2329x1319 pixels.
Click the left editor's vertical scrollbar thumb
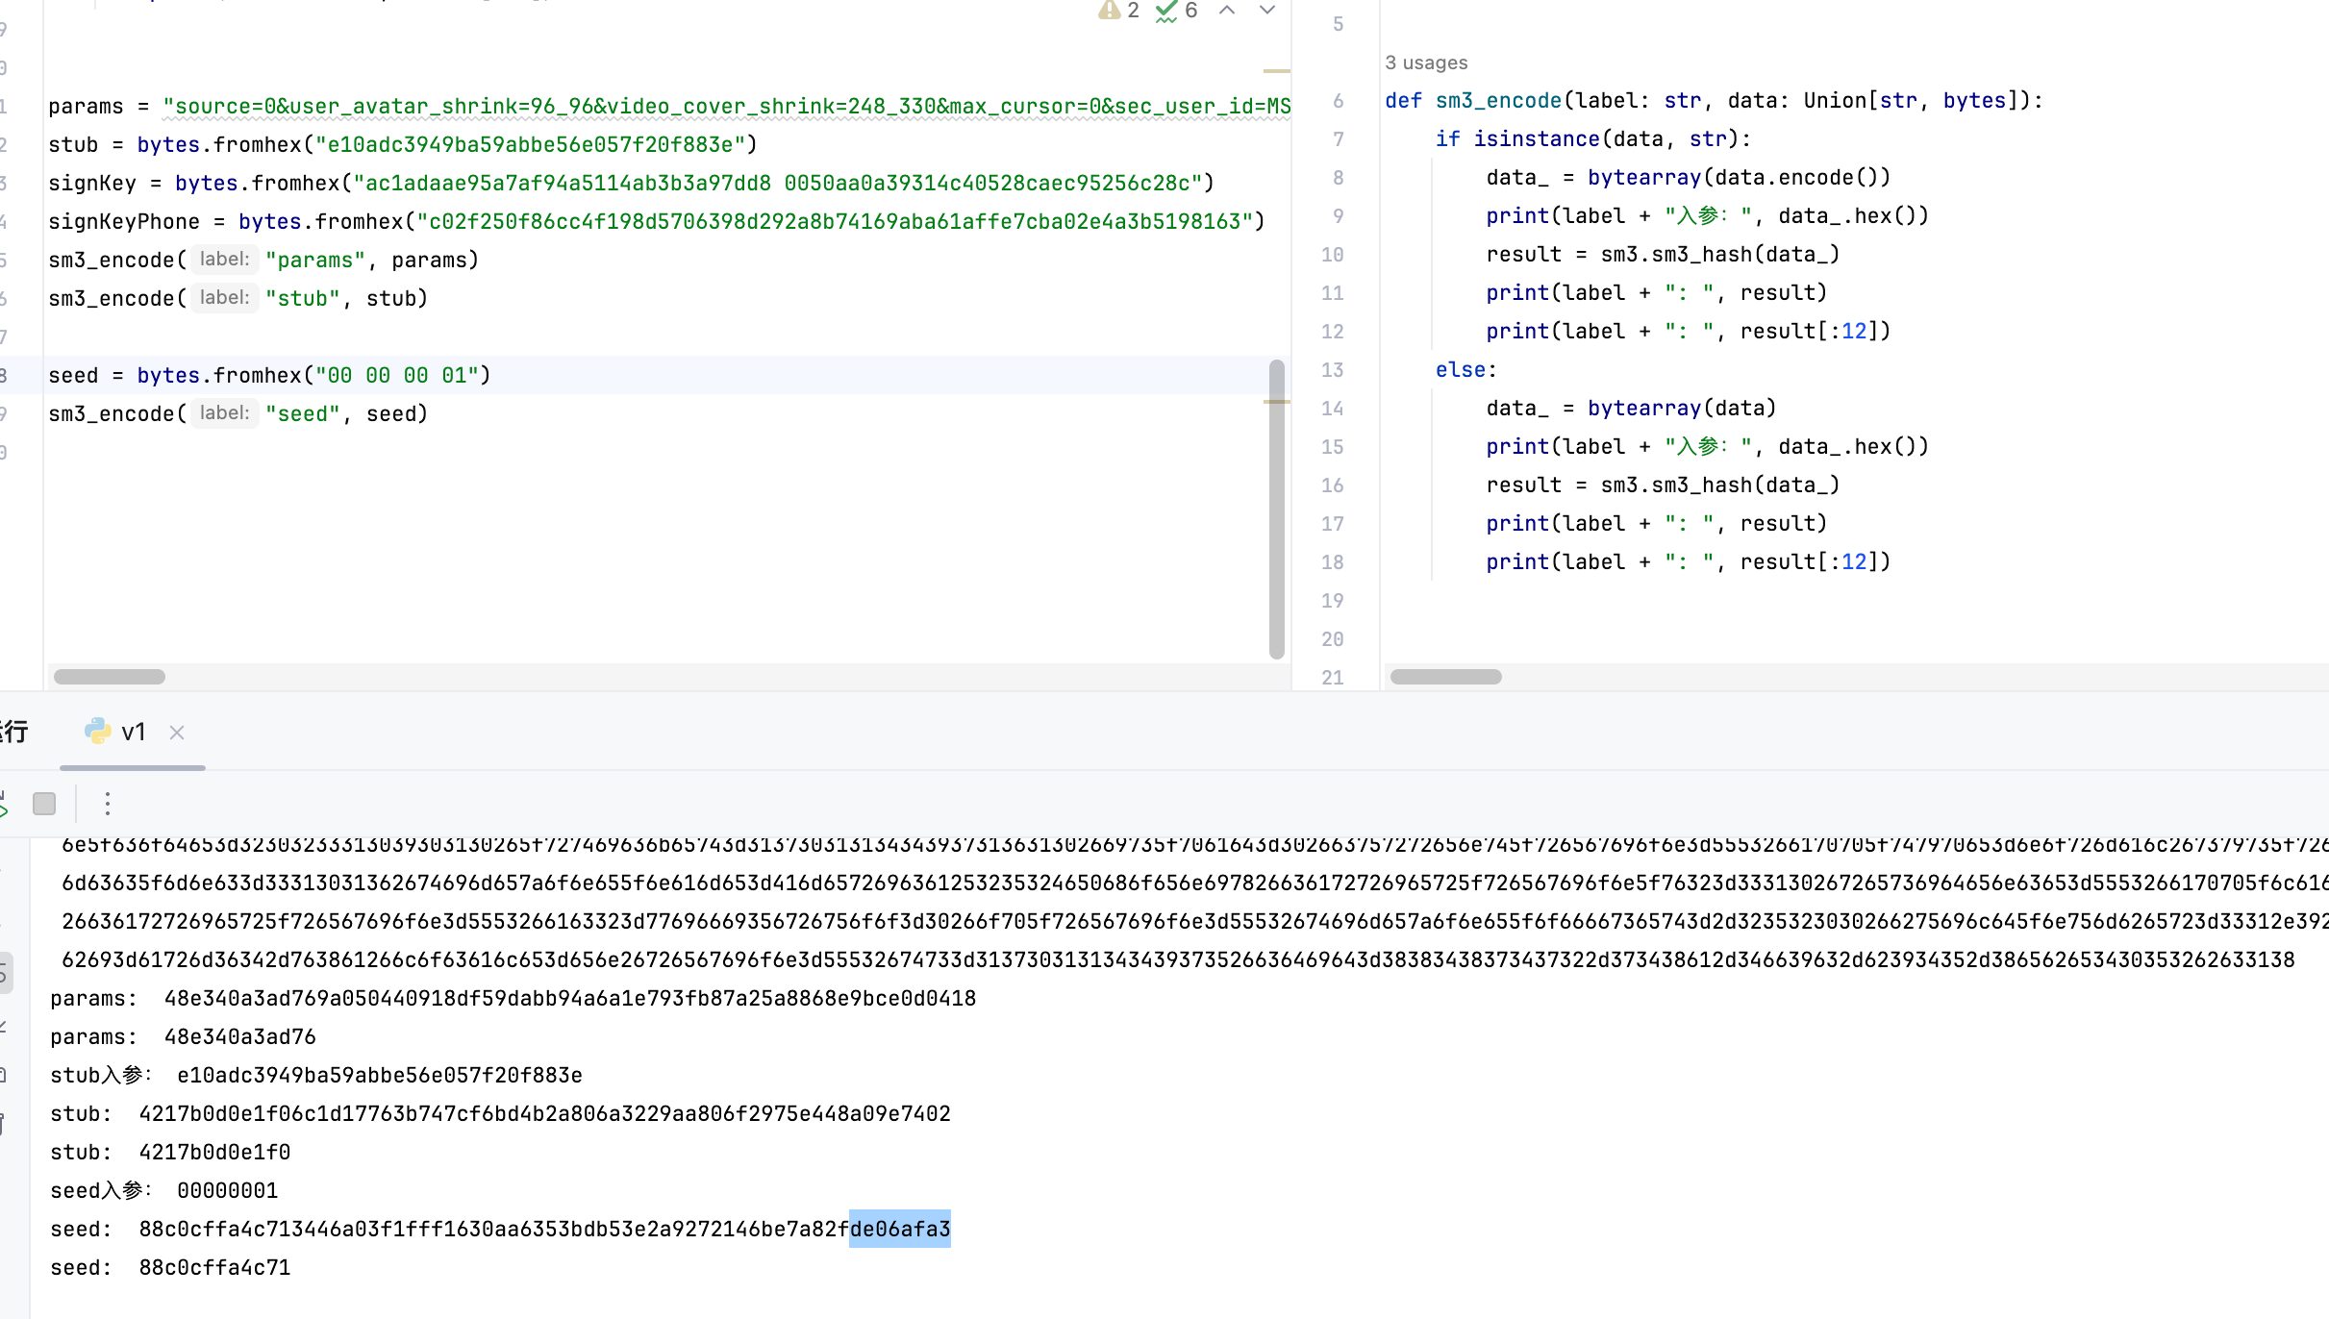(x=1277, y=510)
